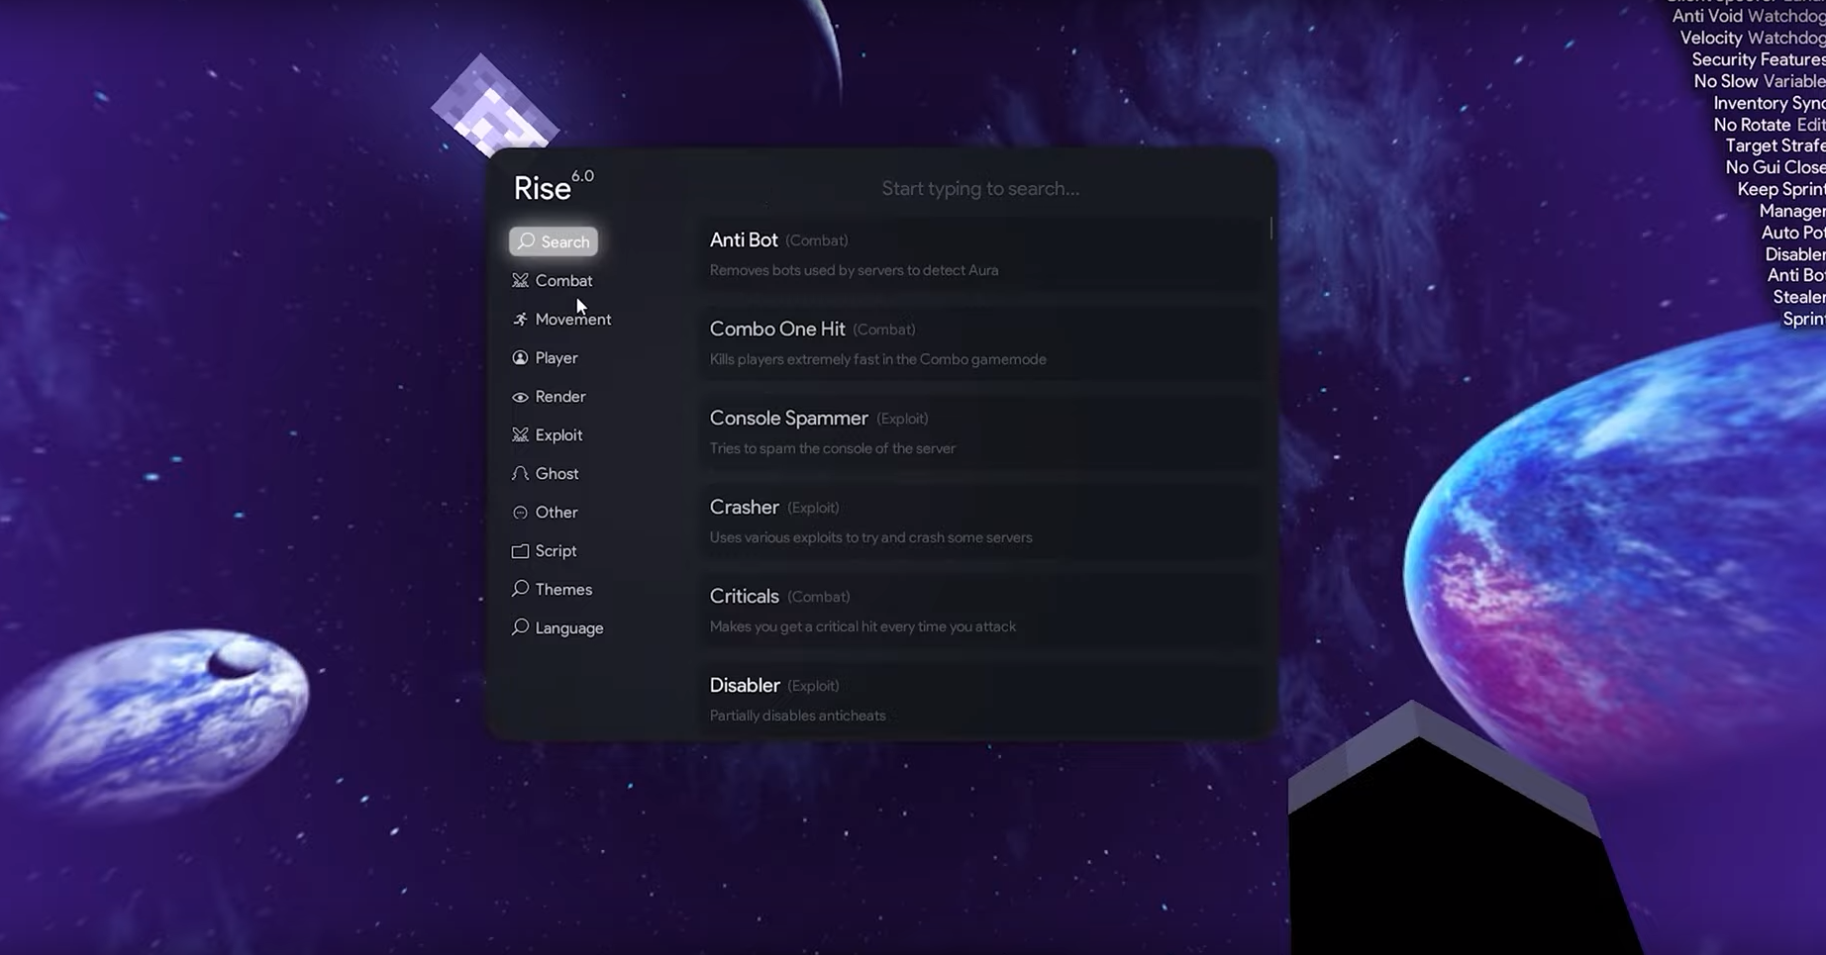
Task: Click 'No Rotate' in the HUD list
Action: pos(1752,125)
